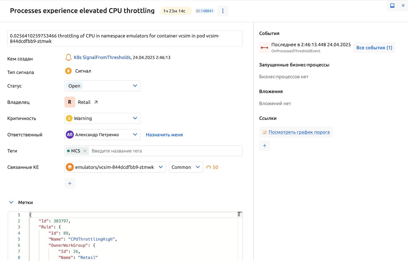Click the orange 50 health indicator
The width and height of the screenshot is (408, 261).
212,167
